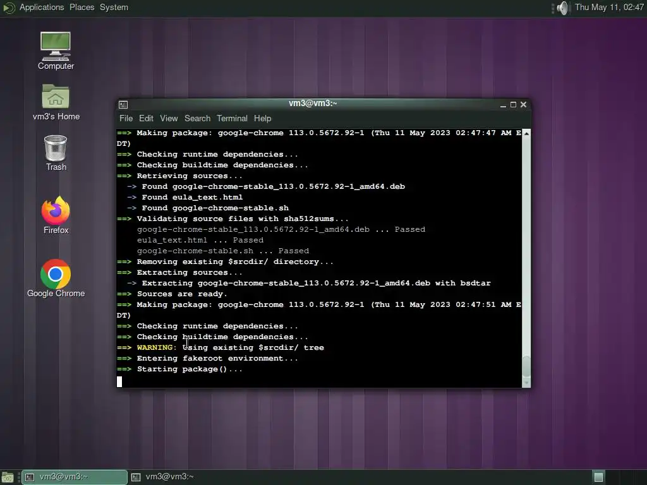
Task: Click the terminal scrollbar thumb
Action: pos(526,366)
